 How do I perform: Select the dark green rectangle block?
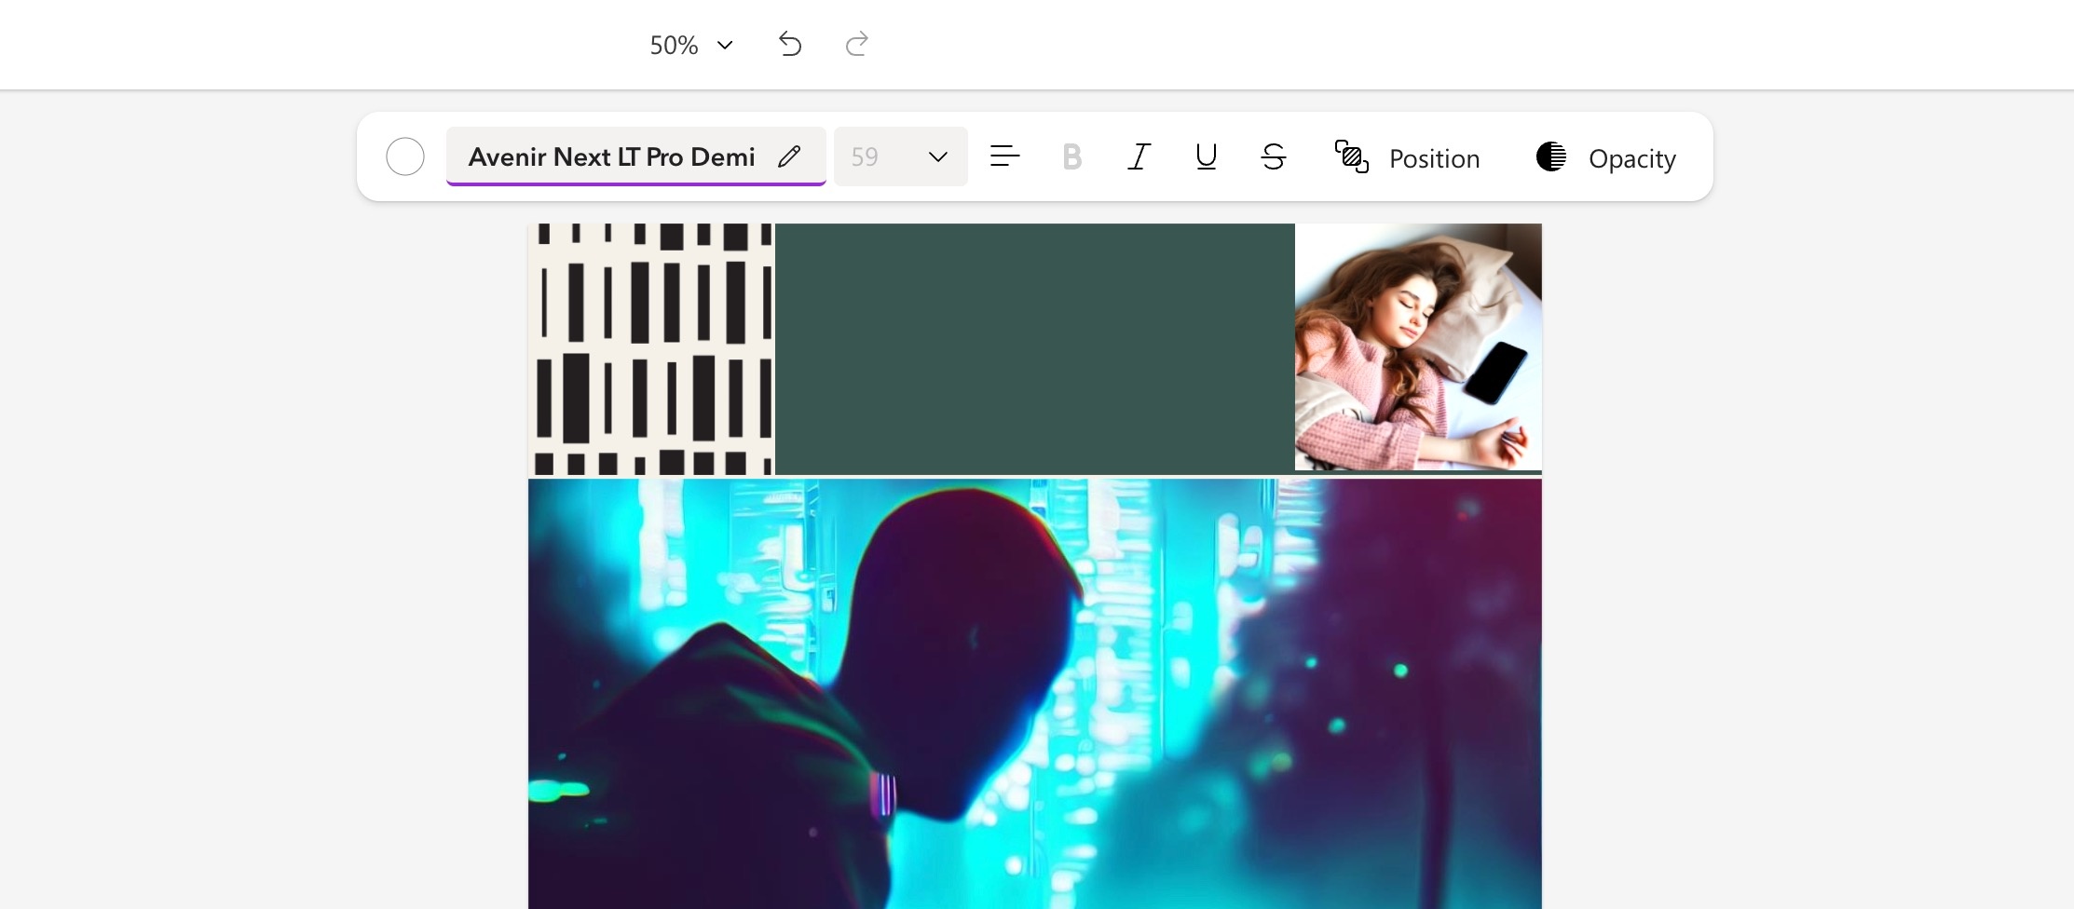[1034, 348]
